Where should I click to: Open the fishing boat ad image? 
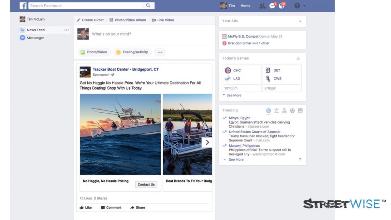click(x=120, y=134)
